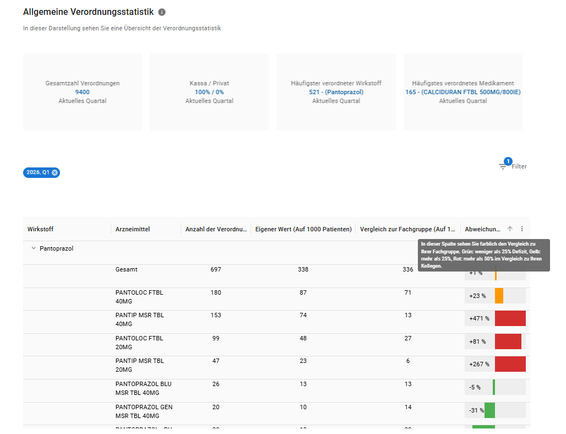Viewport: 566px width, 434px height.
Task: Click the 165 - (CALCIDURAN FTBL 500MG/800IE) link
Action: tap(462, 92)
